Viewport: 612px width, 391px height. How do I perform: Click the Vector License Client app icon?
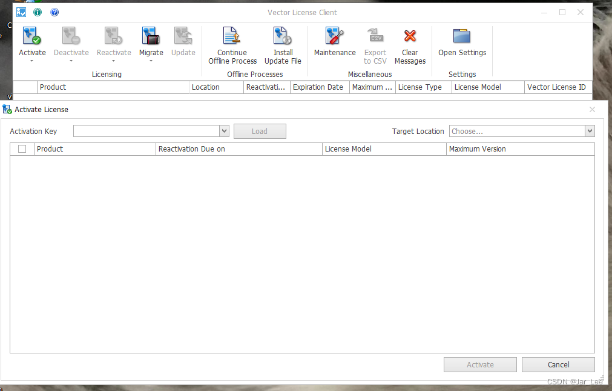coord(21,13)
